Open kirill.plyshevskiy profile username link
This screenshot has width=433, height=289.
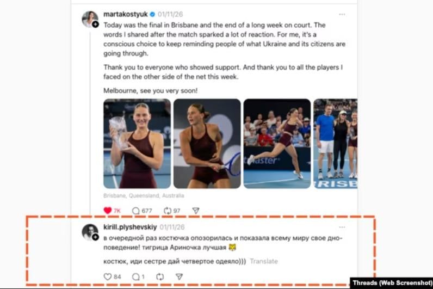pyautogui.click(x=130, y=227)
